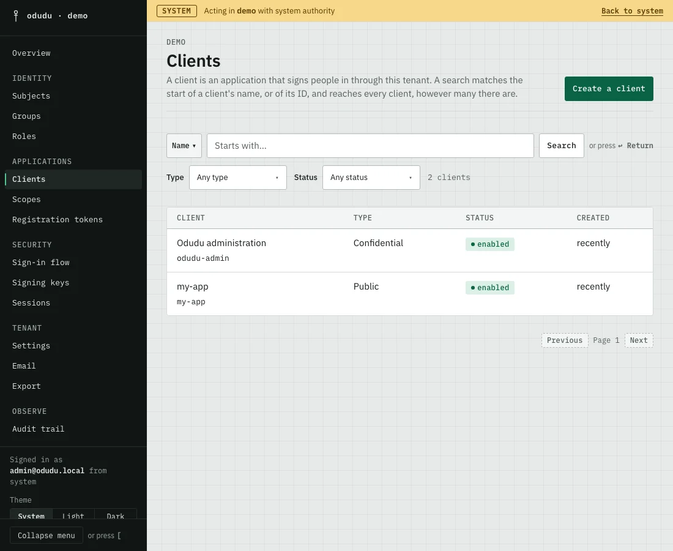Click the CREATED column header
This screenshot has width=673, height=551.
593,218
